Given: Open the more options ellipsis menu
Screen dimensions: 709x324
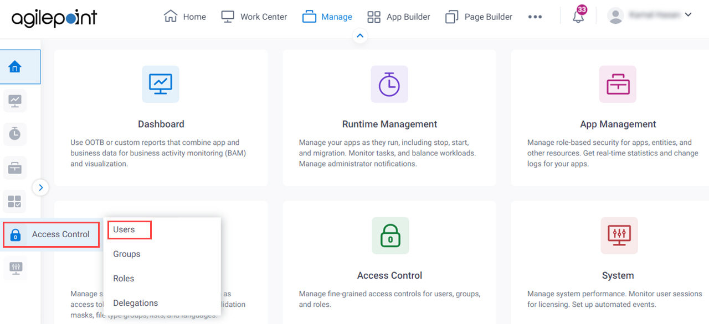Looking at the screenshot, I should coord(535,17).
